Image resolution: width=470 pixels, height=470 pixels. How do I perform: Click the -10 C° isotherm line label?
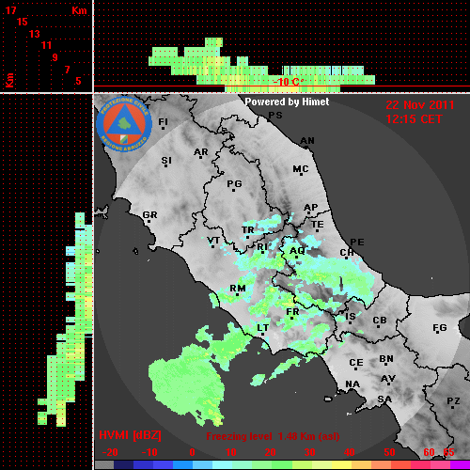[289, 82]
